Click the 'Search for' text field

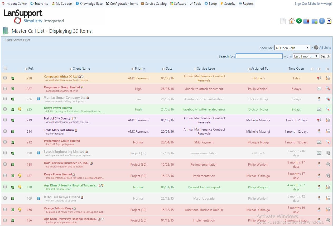tap(259, 56)
